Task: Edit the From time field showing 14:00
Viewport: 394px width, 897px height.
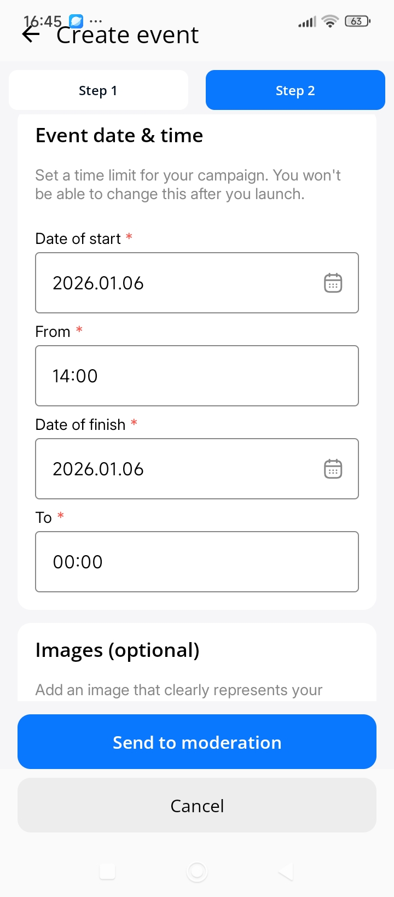Action: pyautogui.click(x=197, y=376)
